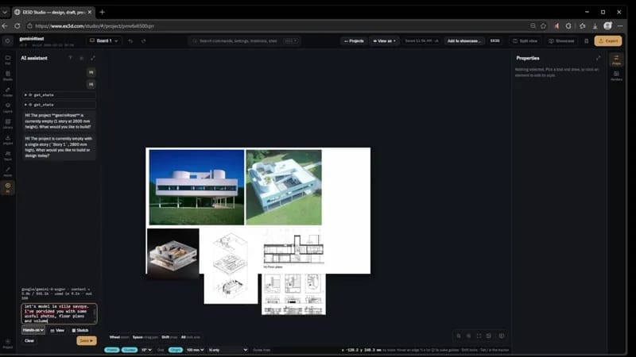Open the app logo menu at top left
Viewport: 636px width, 357px height.
pyautogui.click(x=7, y=41)
